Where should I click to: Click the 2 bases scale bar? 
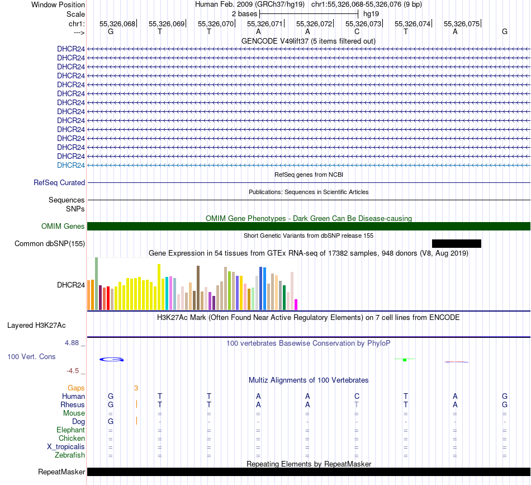pos(309,14)
